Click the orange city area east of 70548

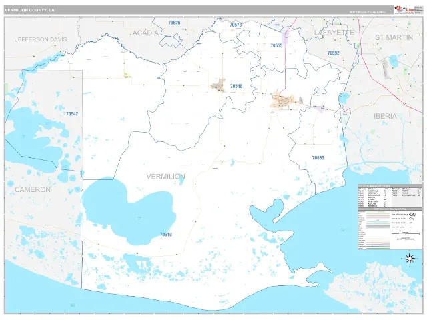point(285,101)
